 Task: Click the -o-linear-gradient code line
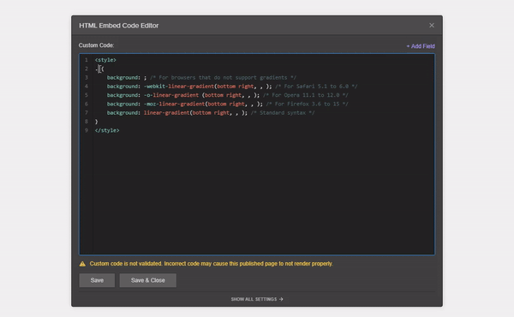click(x=228, y=95)
